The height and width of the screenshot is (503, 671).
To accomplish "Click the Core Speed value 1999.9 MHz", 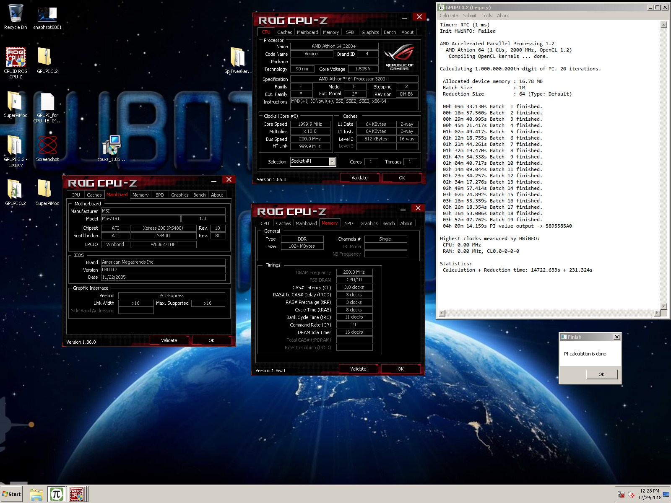I will coord(310,124).
